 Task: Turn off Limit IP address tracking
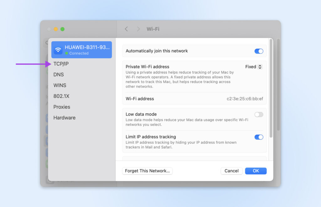259,137
